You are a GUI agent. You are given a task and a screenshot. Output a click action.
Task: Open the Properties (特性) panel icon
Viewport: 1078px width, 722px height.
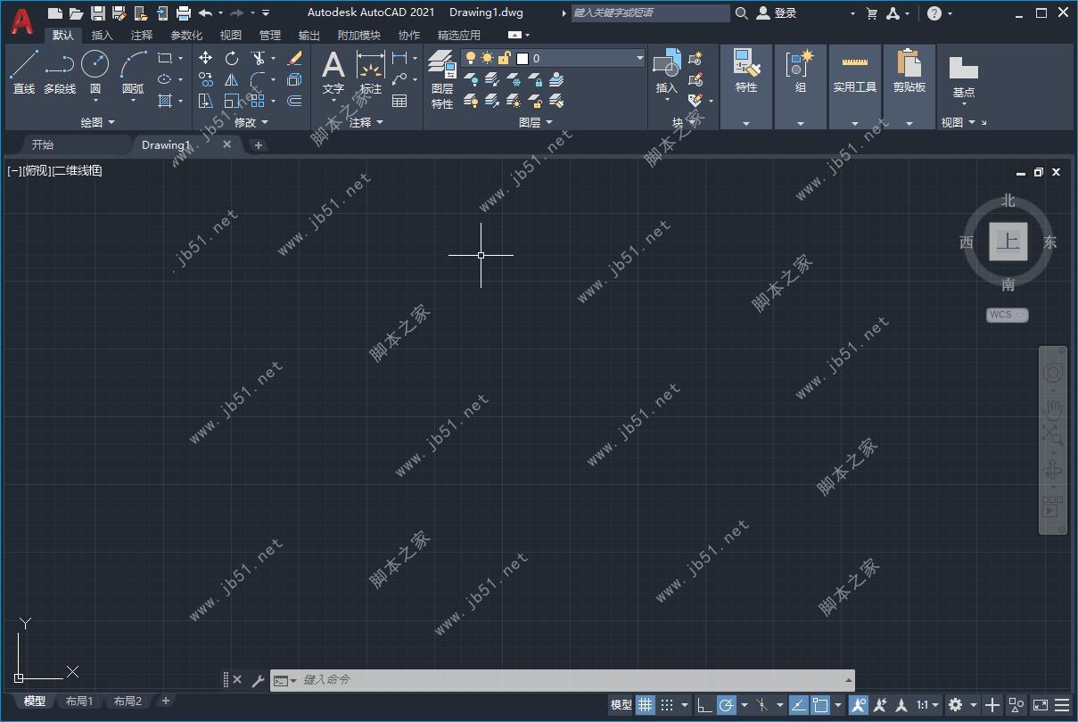click(x=745, y=67)
